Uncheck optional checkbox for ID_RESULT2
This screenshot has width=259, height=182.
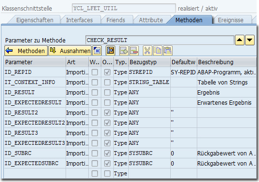point(107,113)
